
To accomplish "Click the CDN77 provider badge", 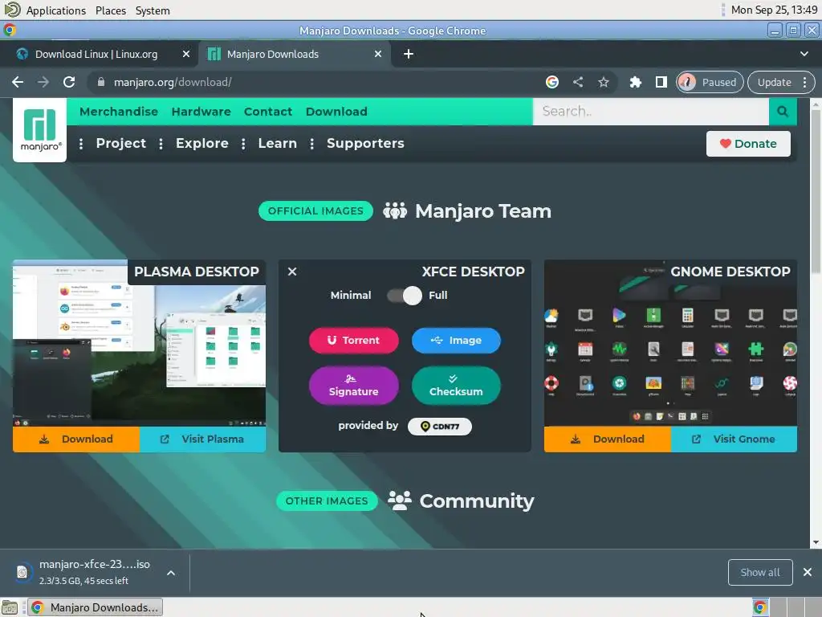I will coord(439,426).
